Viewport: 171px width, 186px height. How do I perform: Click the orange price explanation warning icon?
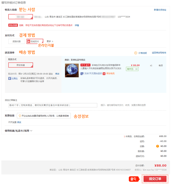[136, 53]
